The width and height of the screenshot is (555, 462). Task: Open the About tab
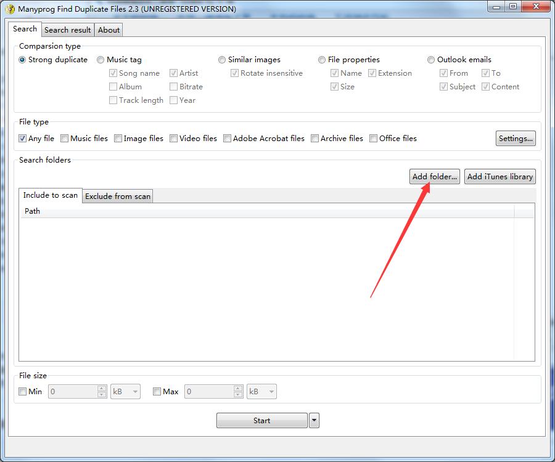pos(109,30)
